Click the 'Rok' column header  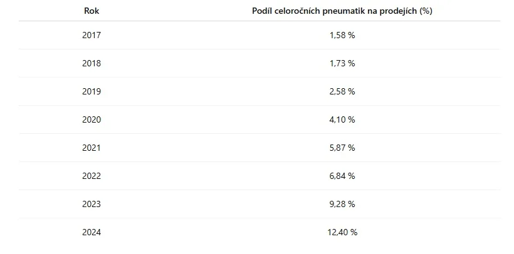pos(91,11)
